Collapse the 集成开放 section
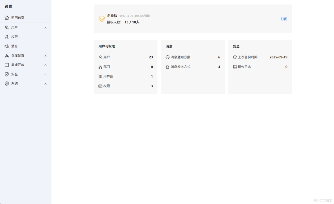Image resolution: width=334 pixels, height=204 pixels. pos(45,65)
